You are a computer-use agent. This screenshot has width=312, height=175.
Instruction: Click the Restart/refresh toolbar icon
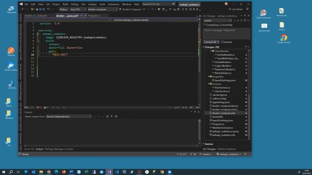pos(153,9)
